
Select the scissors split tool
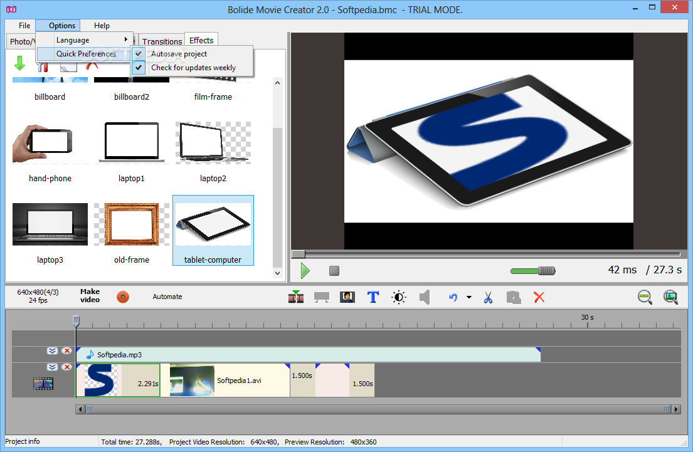pyautogui.click(x=488, y=297)
